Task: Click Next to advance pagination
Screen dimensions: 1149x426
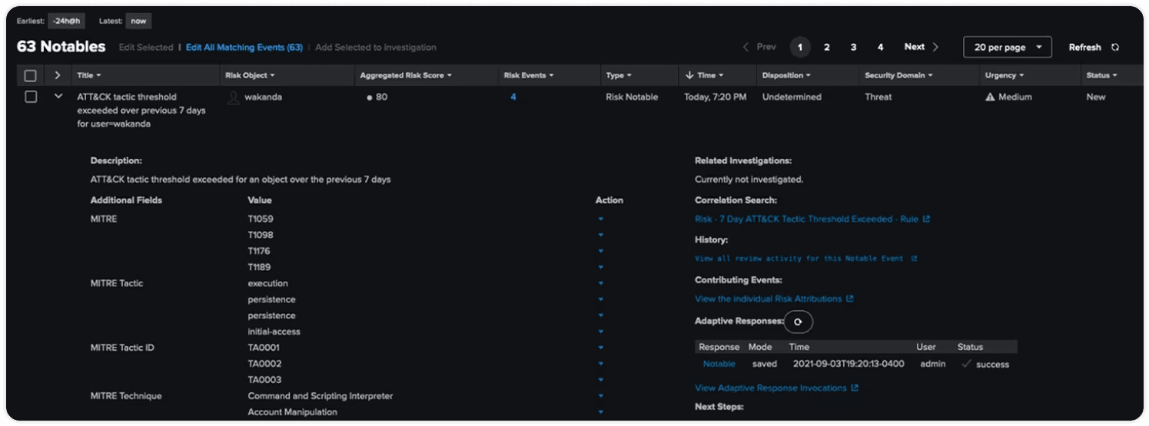Action: coord(921,48)
